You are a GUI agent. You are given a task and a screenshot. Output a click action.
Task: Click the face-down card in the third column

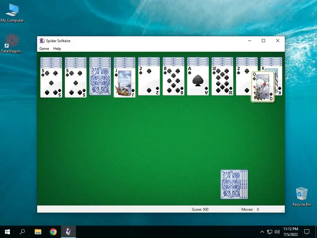tap(100, 81)
